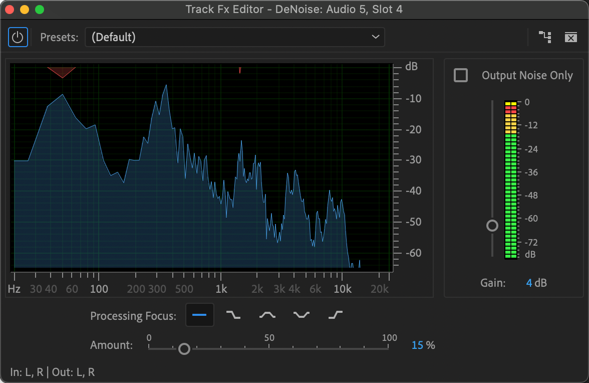The height and width of the screenshot is (383, 589).
Task: Minimize the window with yellow button
Action: pos(25,10)
